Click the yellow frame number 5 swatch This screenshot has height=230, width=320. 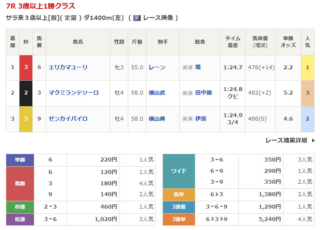pyautogui.click(x=26, y=118)
